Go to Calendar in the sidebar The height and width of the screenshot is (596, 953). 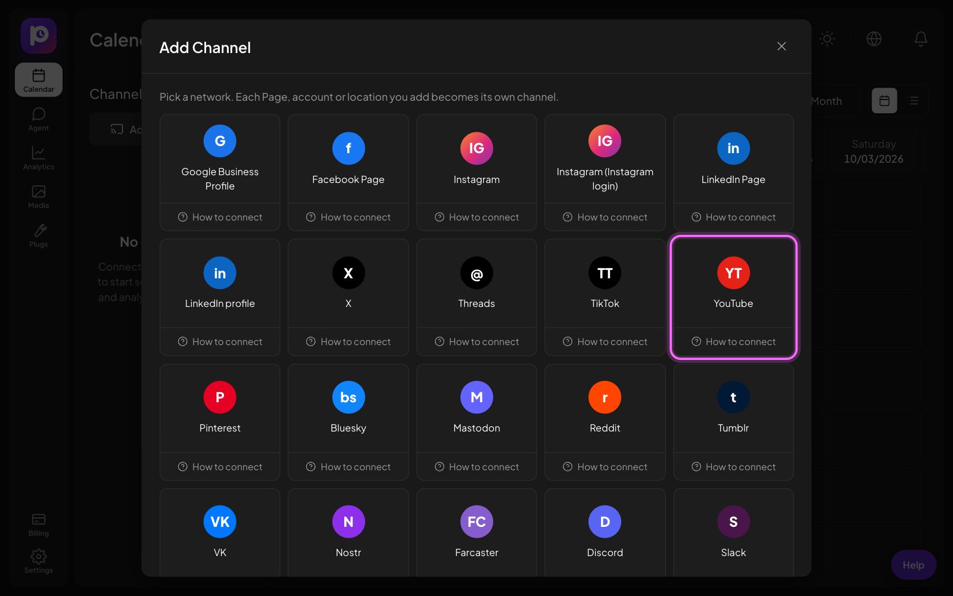[x=39, y=80]
